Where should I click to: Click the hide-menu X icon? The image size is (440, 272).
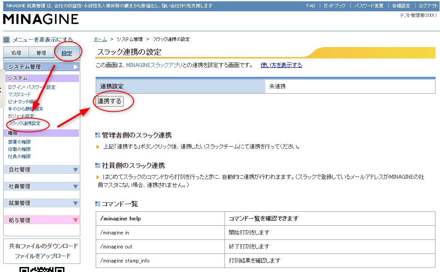[x=6, y=40]
